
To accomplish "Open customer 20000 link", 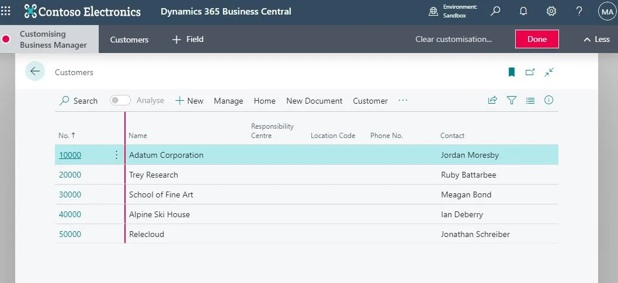I will [x=70, y=175].
